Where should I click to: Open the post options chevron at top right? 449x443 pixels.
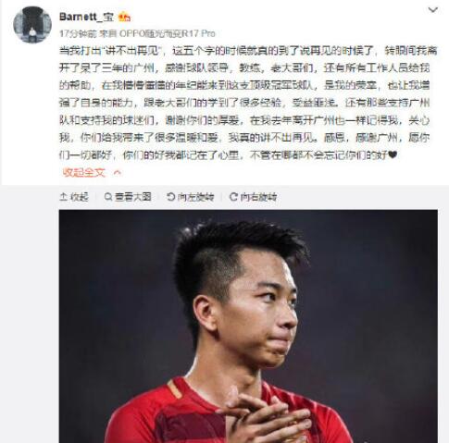click(x=433, y=10)
